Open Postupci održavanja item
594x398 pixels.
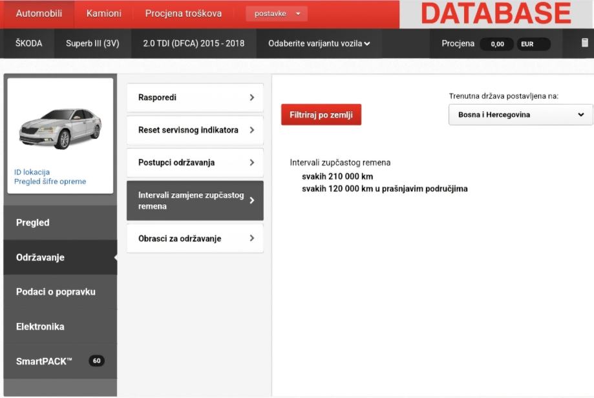(x=195, y=163)
